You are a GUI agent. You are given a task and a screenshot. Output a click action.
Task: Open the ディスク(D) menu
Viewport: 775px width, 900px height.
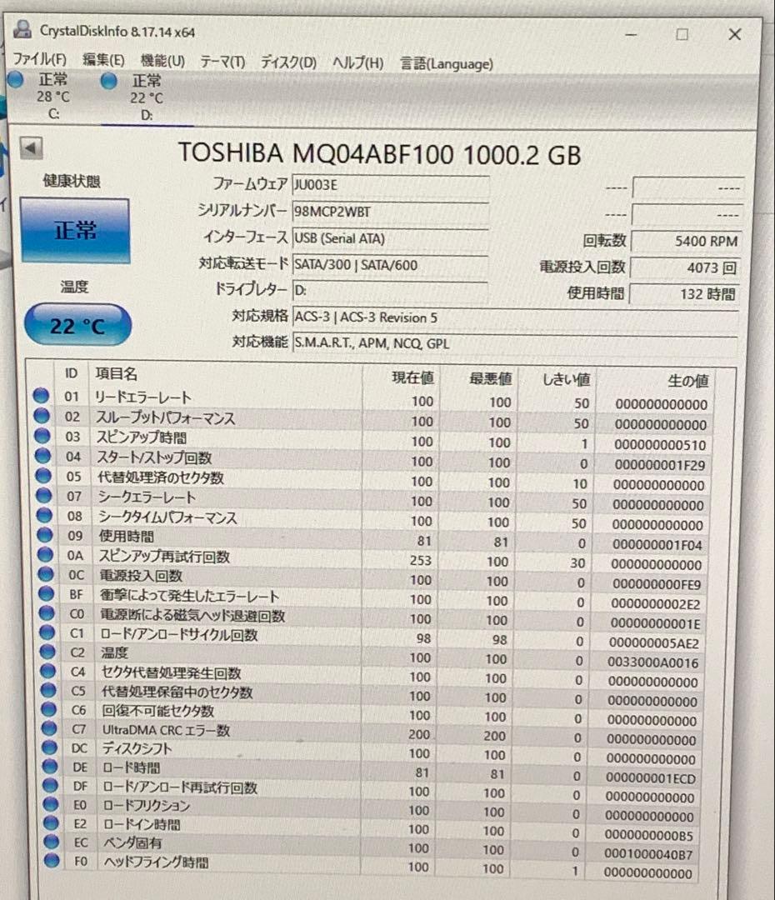point(289,62)
